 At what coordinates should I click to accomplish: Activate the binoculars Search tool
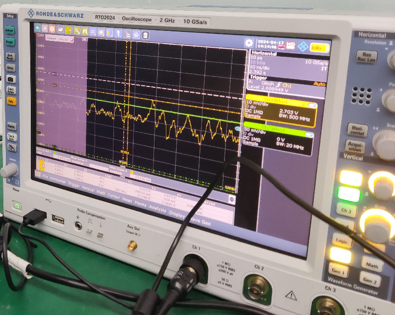coord(85,31)
